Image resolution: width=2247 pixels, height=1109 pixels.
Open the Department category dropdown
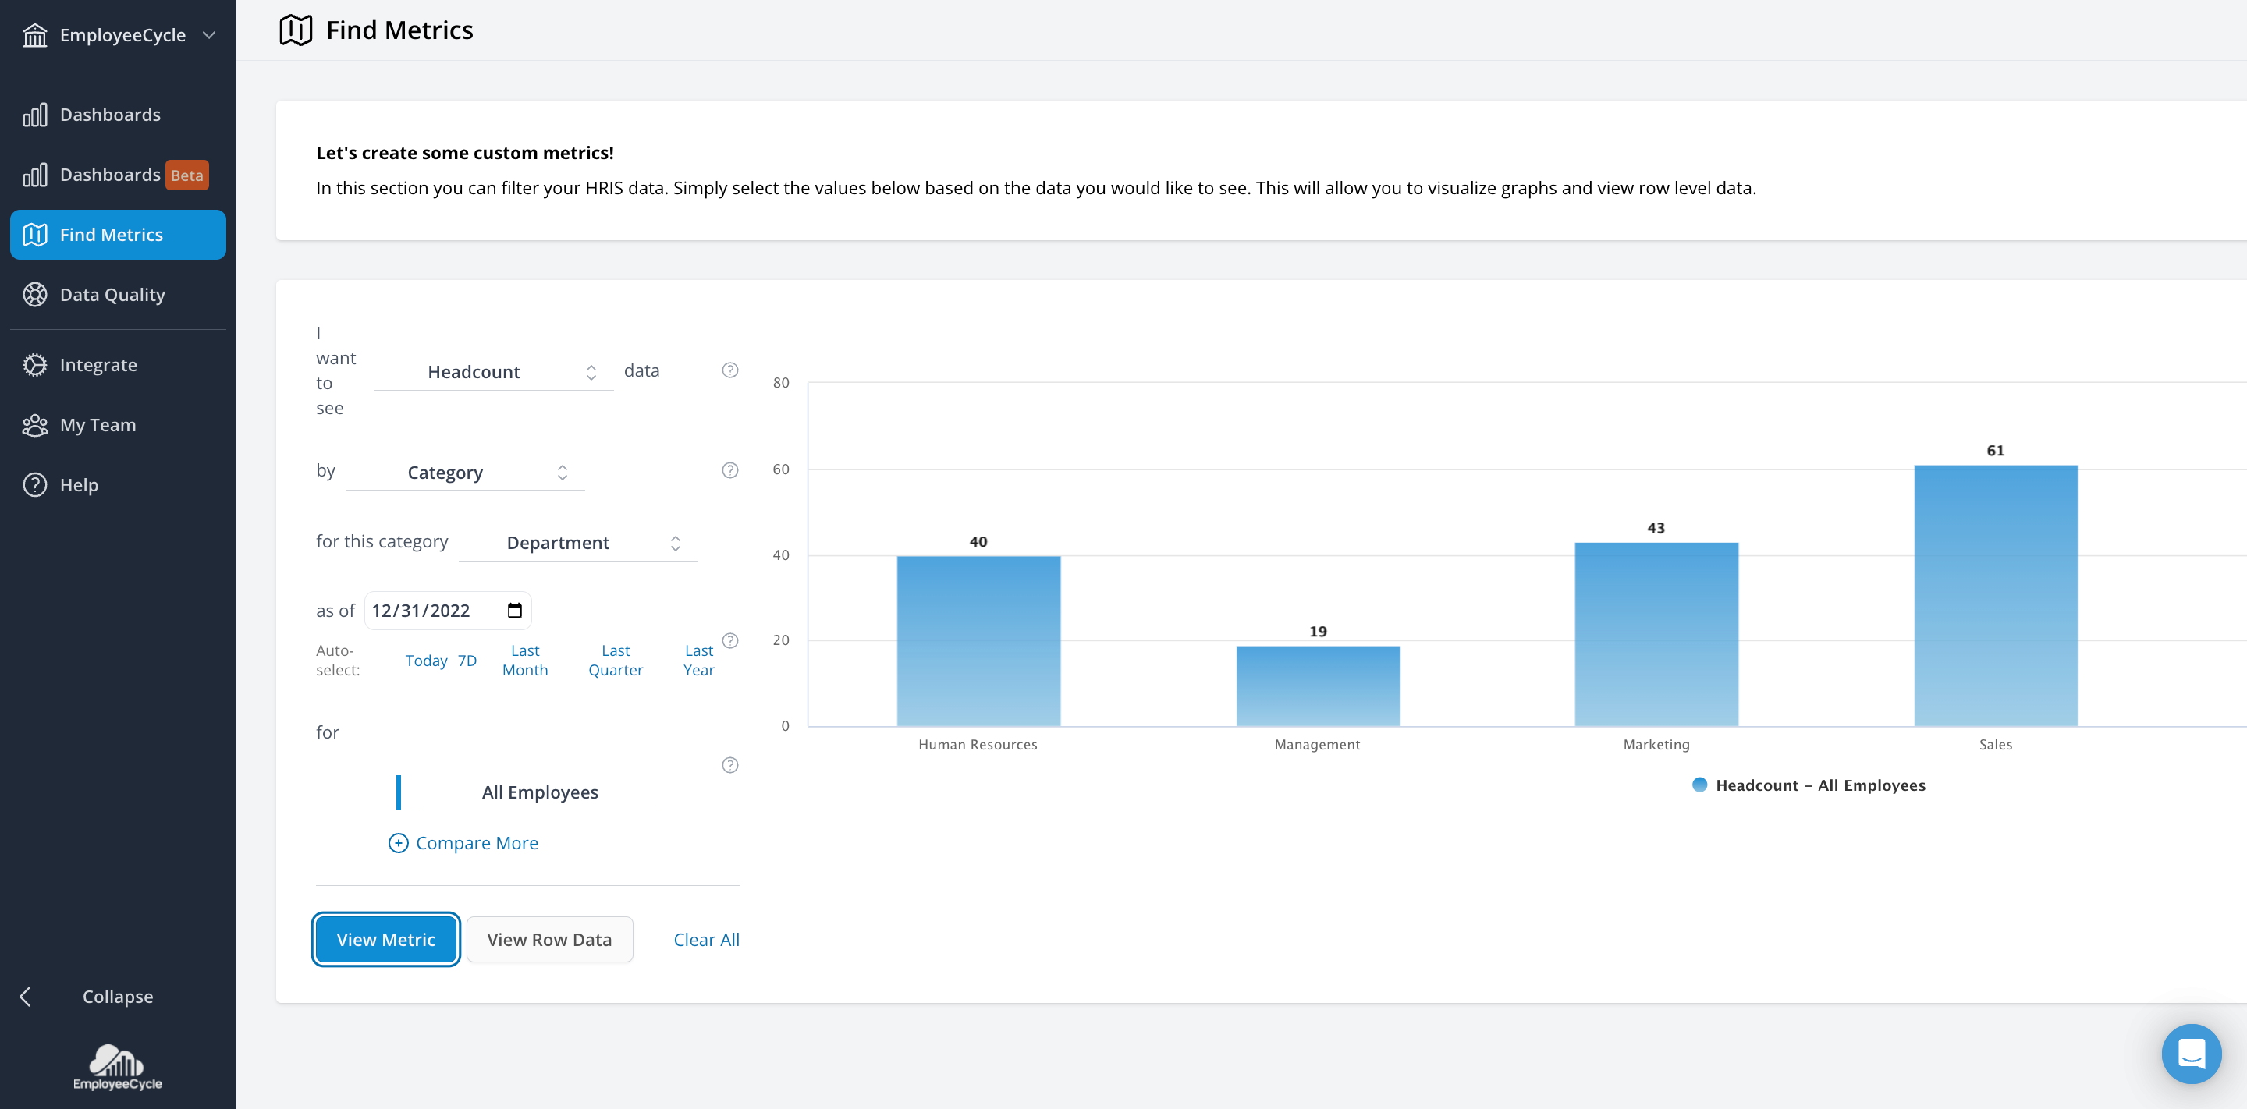pyautogui.click(x=577, y=543)
